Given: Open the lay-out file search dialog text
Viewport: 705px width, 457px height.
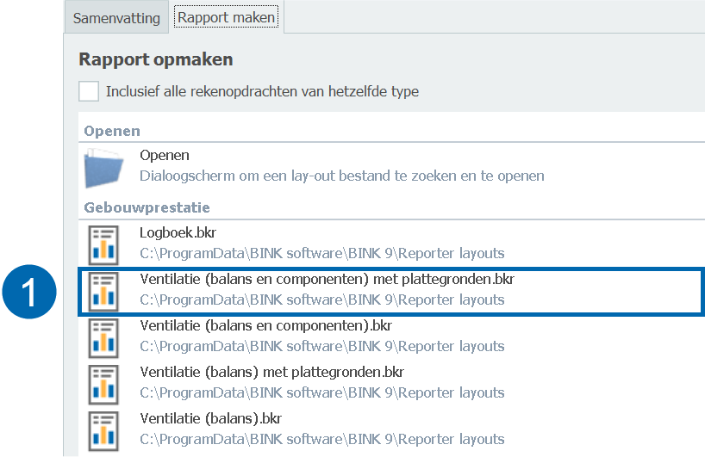Looking at the screenshot, I should click(x=341, y=176).
